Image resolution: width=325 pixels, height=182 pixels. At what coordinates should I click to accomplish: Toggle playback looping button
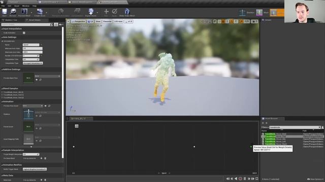coord(257,178)
